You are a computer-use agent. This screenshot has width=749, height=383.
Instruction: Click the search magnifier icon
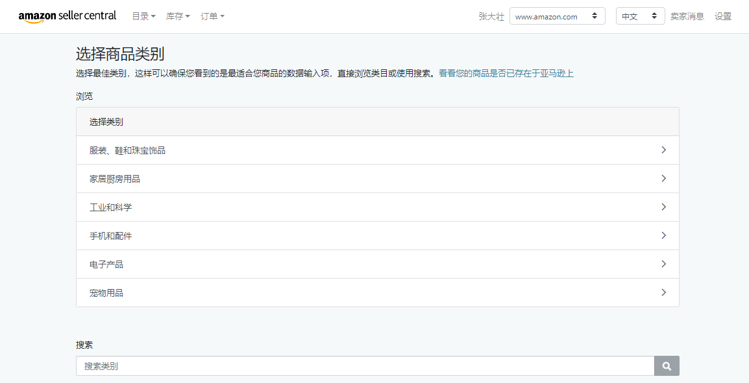click(667, 366)
